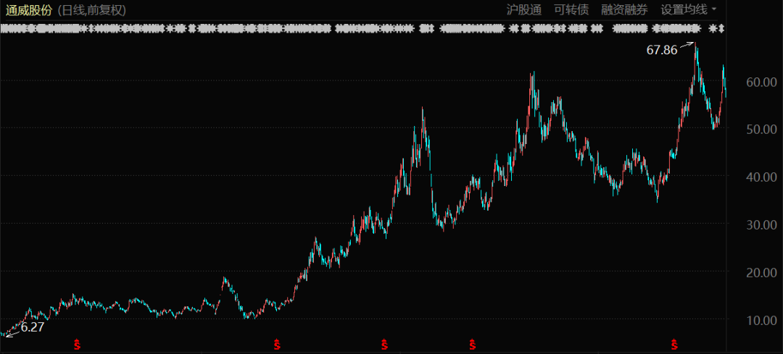
Task: Click the rightmost red S marker on timeline
Action: pos(675,344)
